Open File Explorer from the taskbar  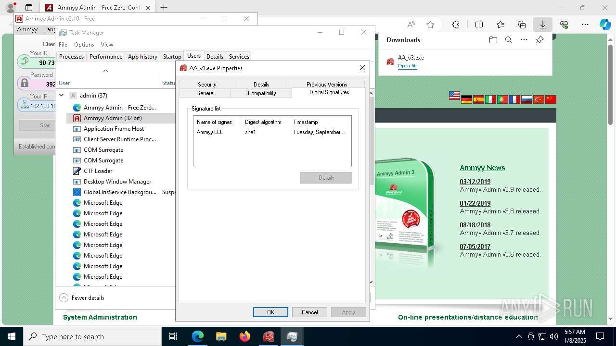(221, 336)
